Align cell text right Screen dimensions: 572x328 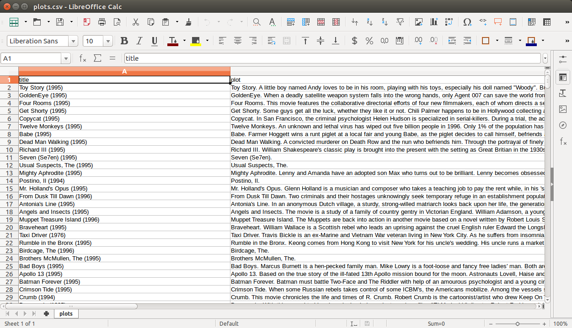point(253,41)
